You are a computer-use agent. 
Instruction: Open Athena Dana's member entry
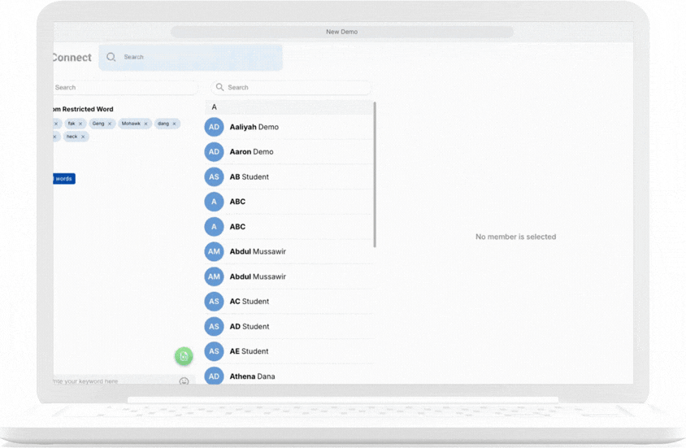252,376
